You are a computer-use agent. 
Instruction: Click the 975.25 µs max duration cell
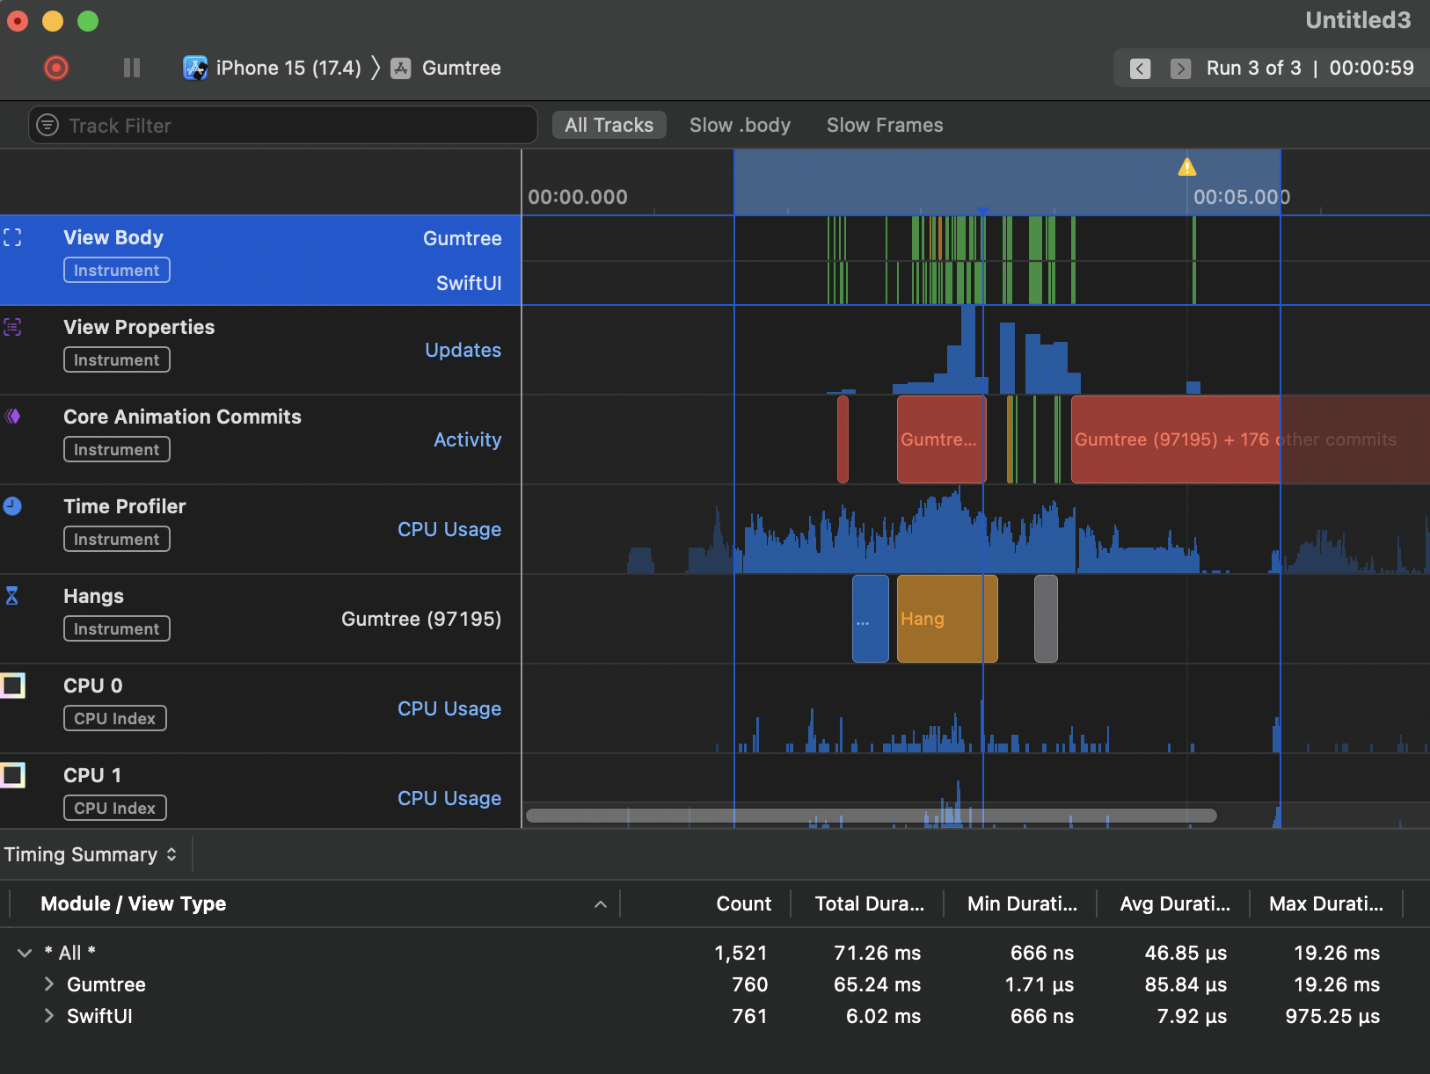tap(1332, 1016)
